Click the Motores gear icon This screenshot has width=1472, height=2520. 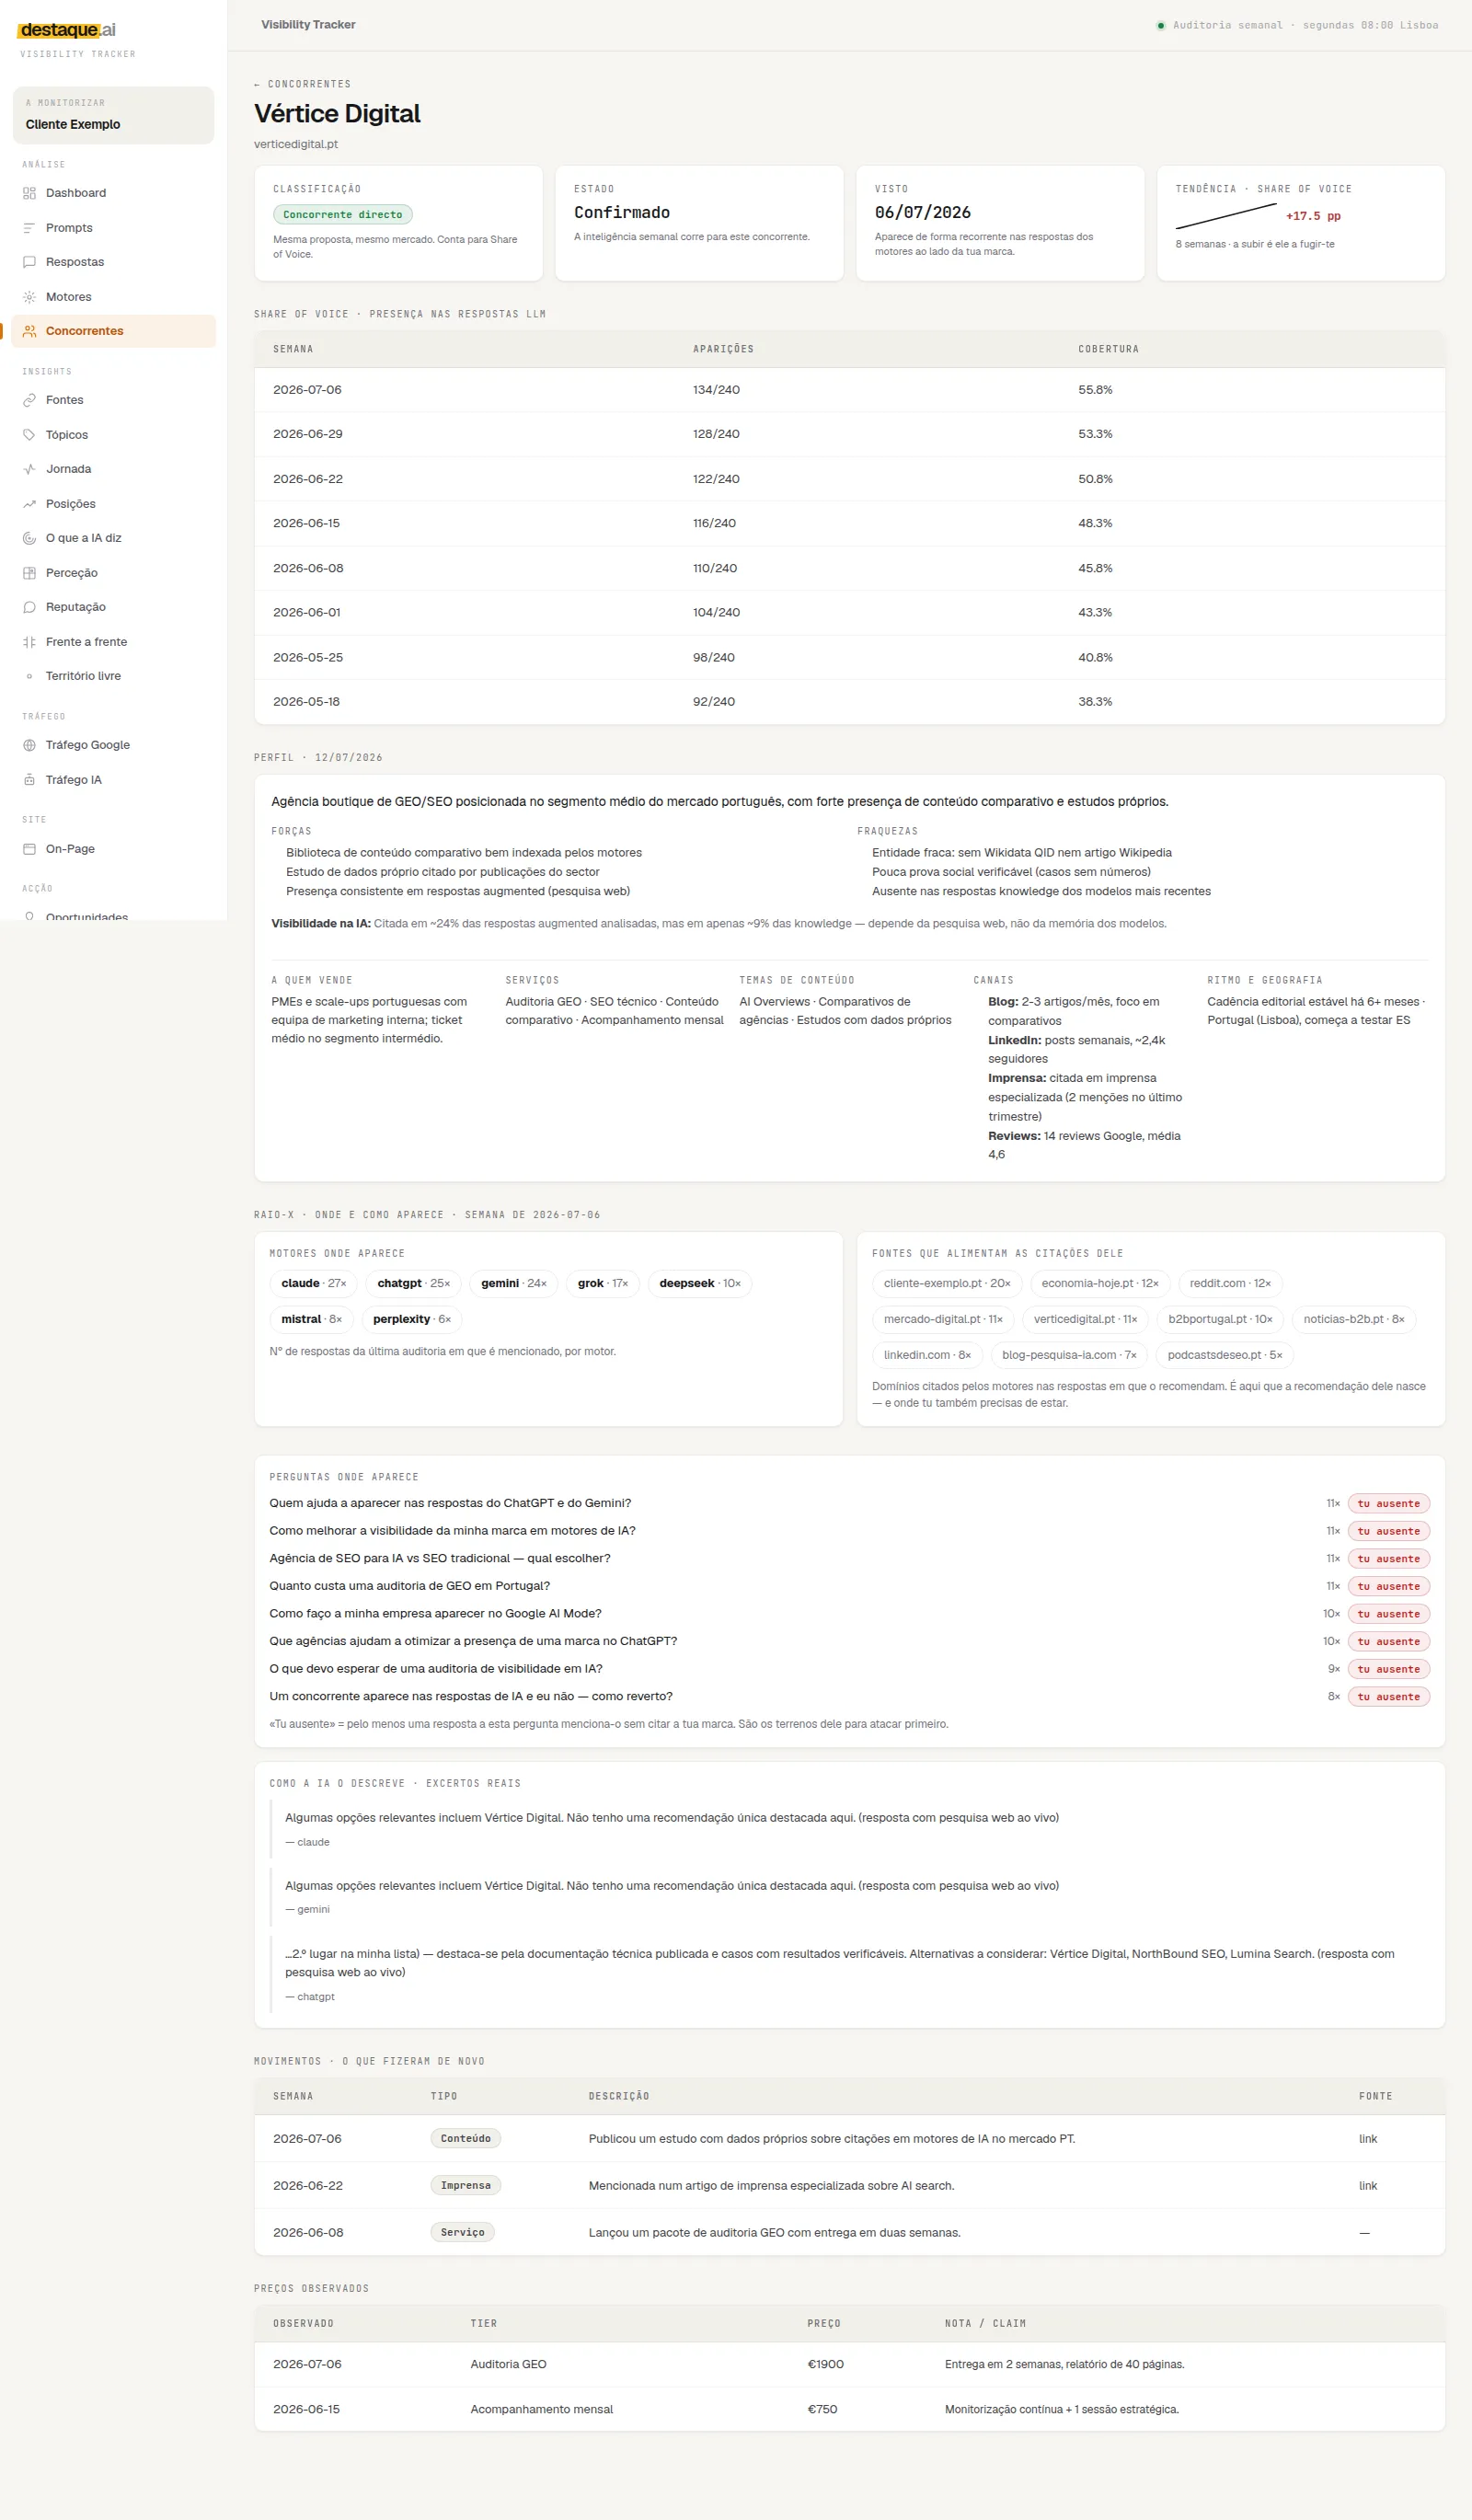click(x=29, y=297)
